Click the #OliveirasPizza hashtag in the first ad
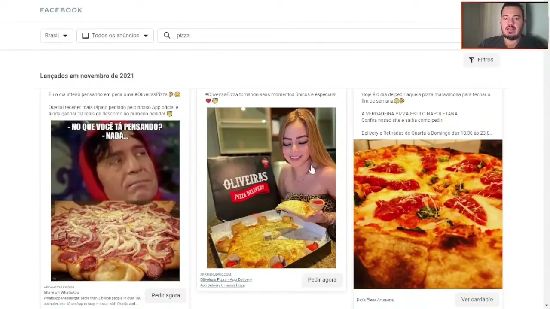The height and width of the screenshot is (309, 550). (x=151, y=94)
